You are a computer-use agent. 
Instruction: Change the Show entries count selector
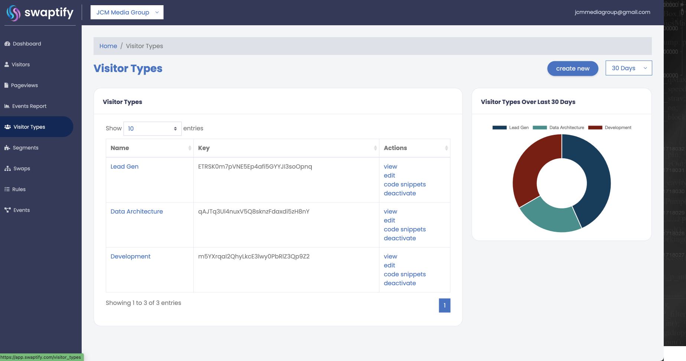pos(152,129)
